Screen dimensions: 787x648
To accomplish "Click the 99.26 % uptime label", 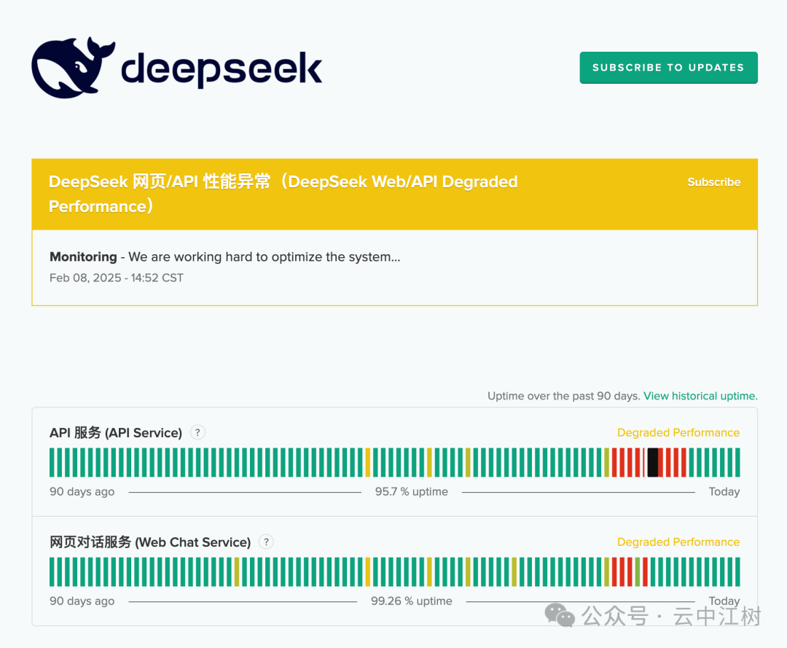I will coord(412,601).
